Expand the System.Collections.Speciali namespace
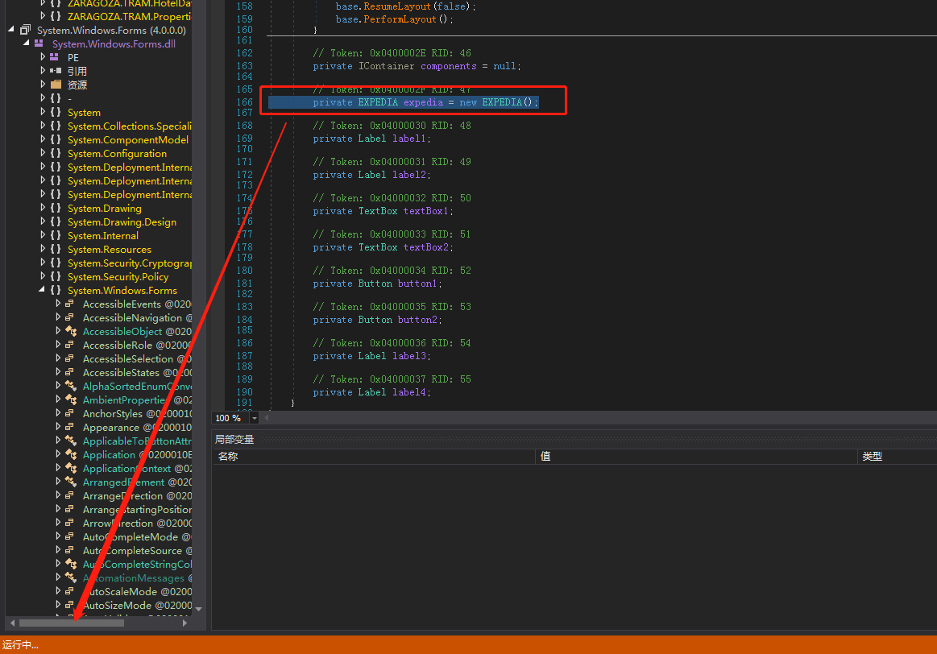 coord(43,126)
